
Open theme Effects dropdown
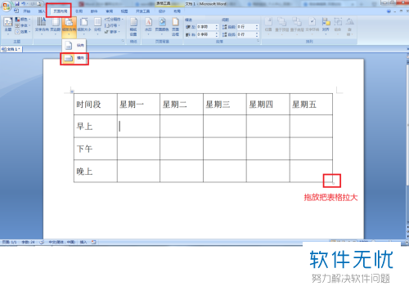click(23, 32)
